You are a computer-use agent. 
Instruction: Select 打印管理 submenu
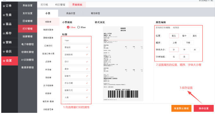click(27, 29)
